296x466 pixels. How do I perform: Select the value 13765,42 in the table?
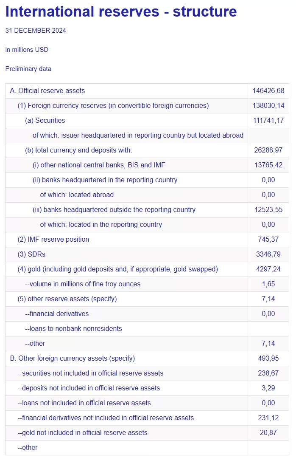[x=268, y=165]
